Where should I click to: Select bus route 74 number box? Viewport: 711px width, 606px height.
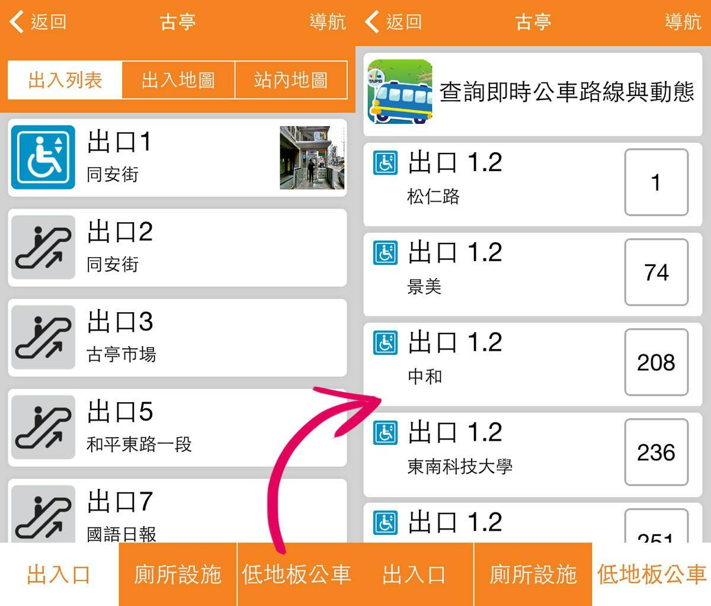pyautogui.click(x=656, y=272)
